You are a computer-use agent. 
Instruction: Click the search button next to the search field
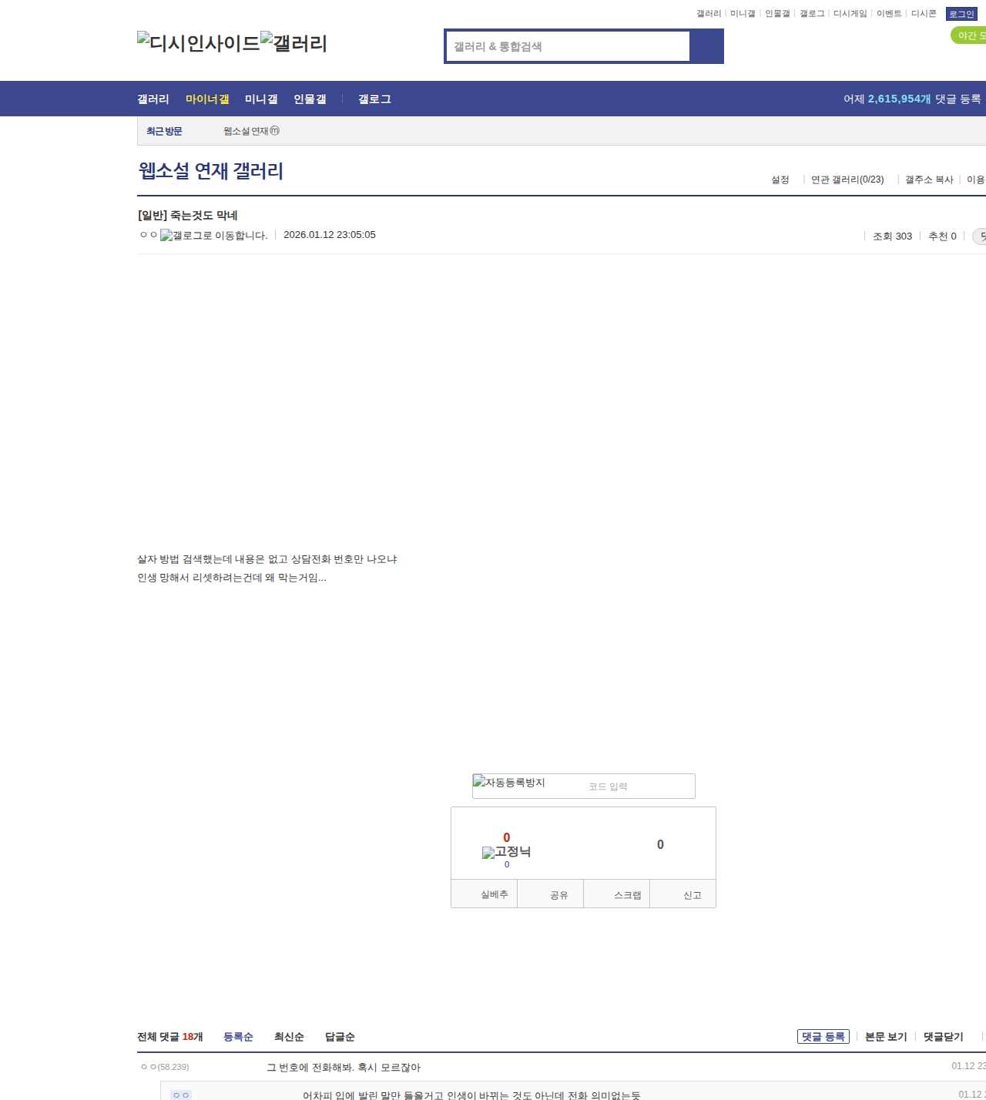pyautogui.click(x=706, y=46)
